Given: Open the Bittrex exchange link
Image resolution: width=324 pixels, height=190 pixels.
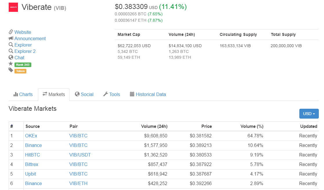Looking at the screenshot, I should 32,165.
